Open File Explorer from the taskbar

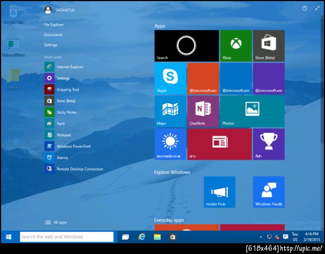click(157, 237)
